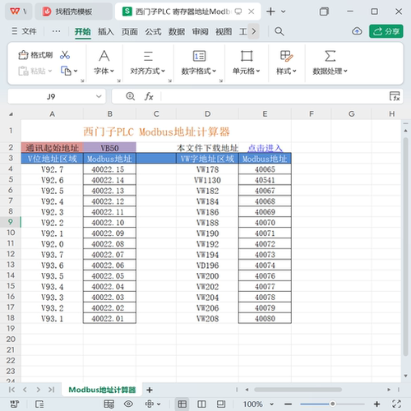This screenshot has width=411, height=411.
Task: Select cell containing 40541
Action: point(265,180)
